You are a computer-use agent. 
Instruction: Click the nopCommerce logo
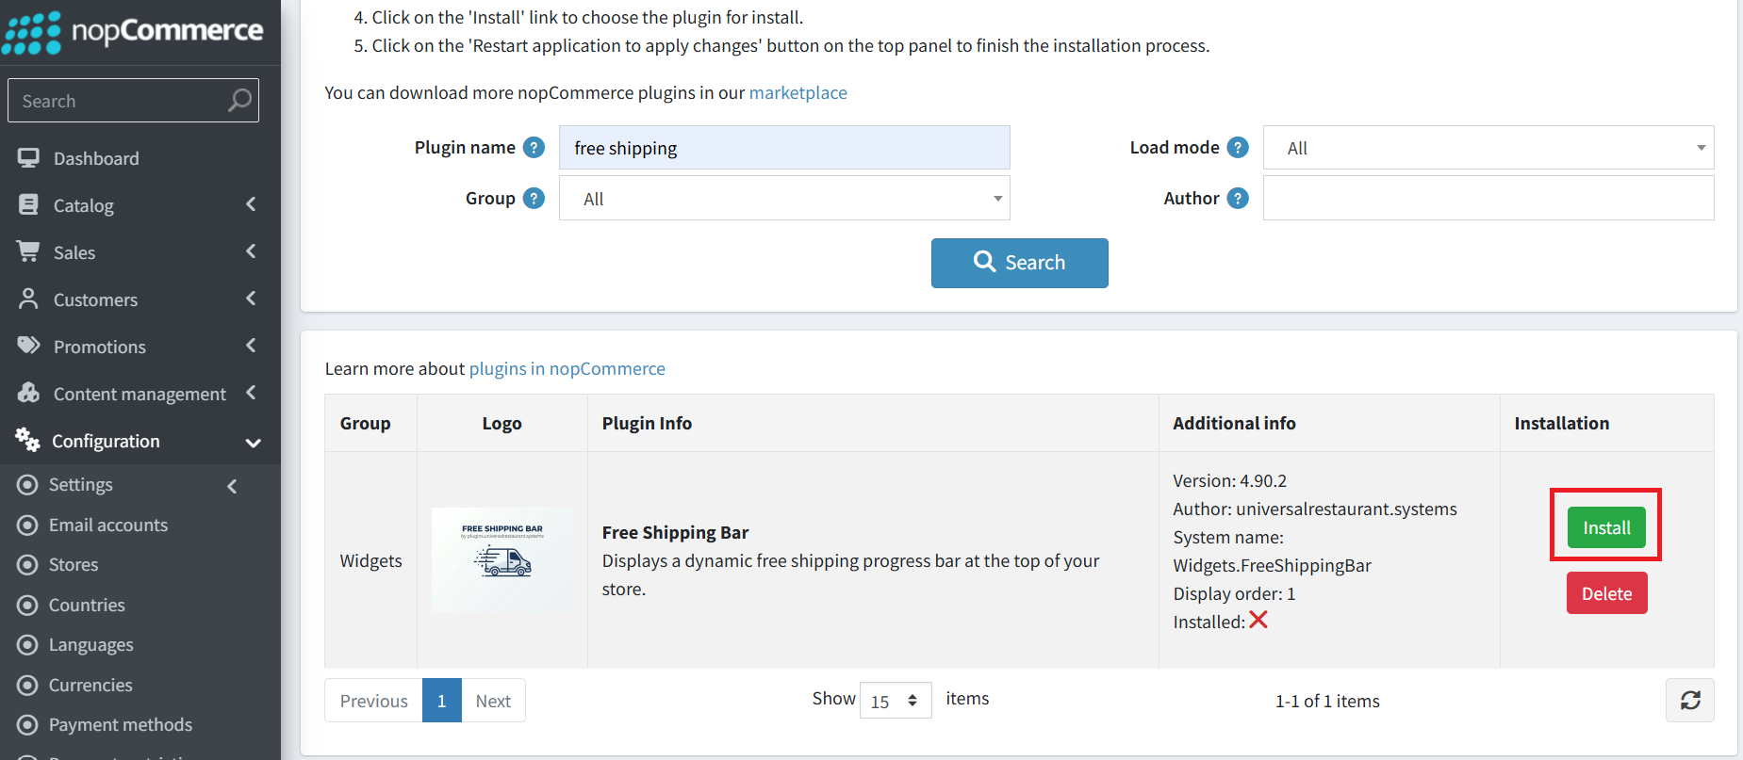(133, 32)
